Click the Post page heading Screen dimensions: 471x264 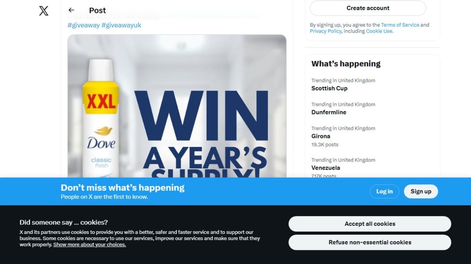97,11
